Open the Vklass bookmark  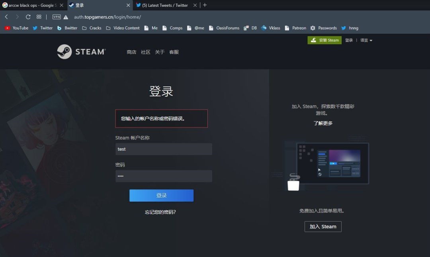[x=271, y=28]
